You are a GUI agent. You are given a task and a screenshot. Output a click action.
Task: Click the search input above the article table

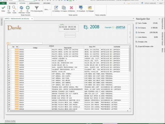tap(26, 43)
